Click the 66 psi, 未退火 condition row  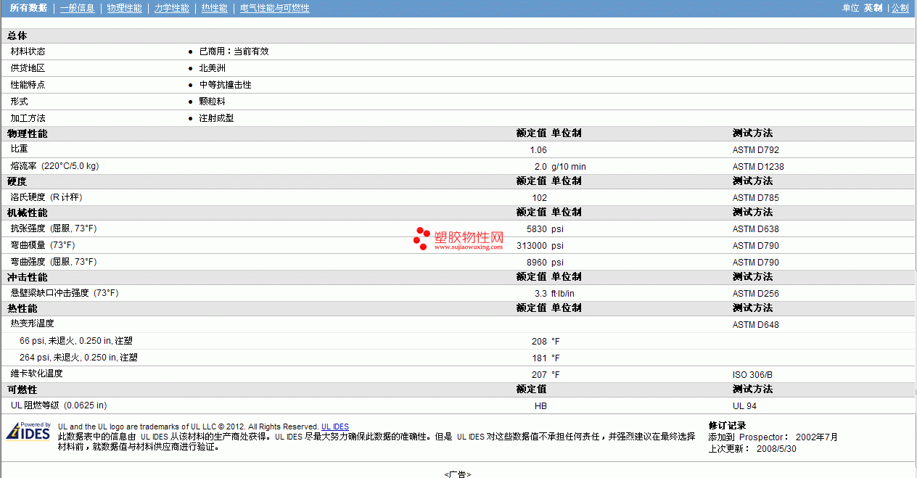point(76,341)
